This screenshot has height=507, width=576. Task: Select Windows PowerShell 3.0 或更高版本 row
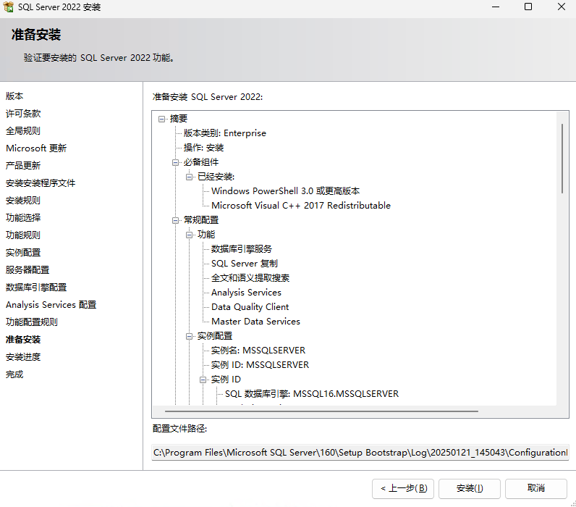[285, 190]
